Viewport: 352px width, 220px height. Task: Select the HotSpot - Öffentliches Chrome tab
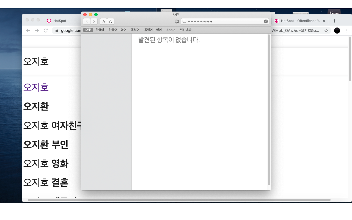[x=297, y=21]
